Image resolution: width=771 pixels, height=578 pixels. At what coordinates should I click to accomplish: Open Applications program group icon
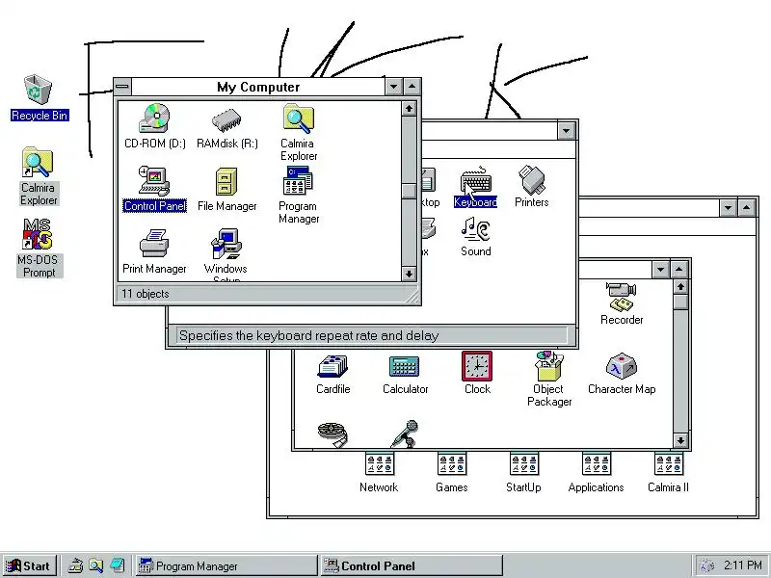point(596,473)
